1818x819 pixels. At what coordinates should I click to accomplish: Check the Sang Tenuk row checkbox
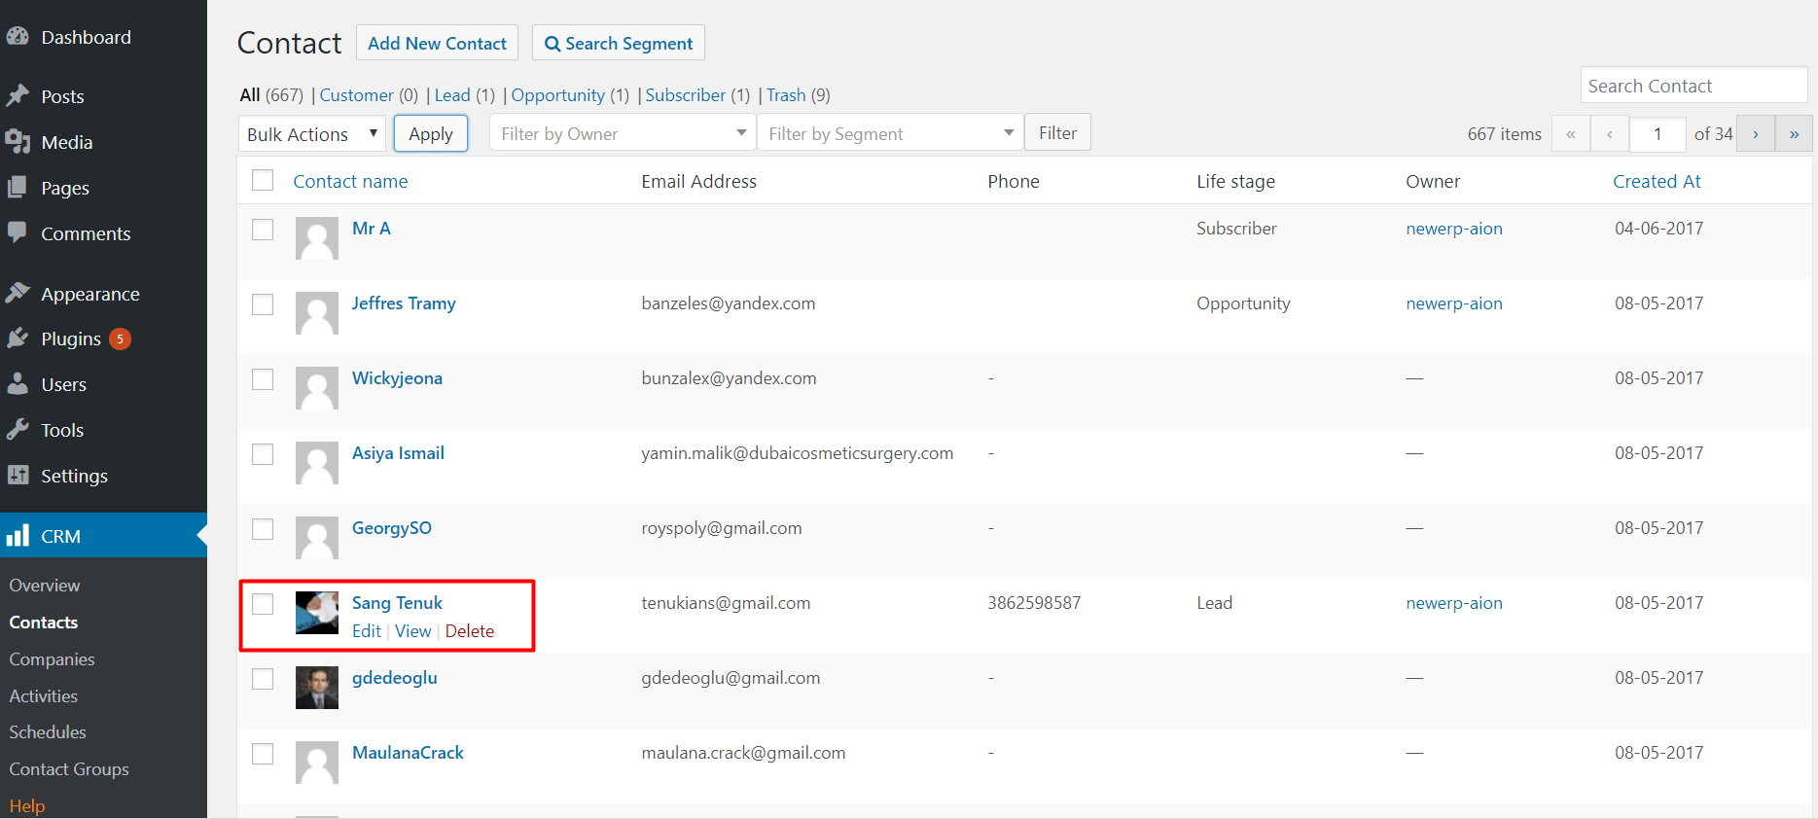point(263,604)
